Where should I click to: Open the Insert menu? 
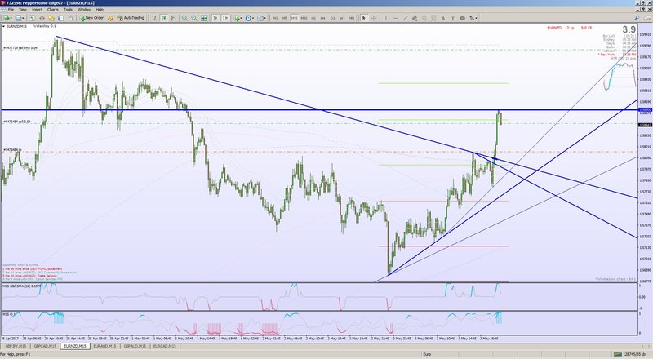(x=37, y=9)
